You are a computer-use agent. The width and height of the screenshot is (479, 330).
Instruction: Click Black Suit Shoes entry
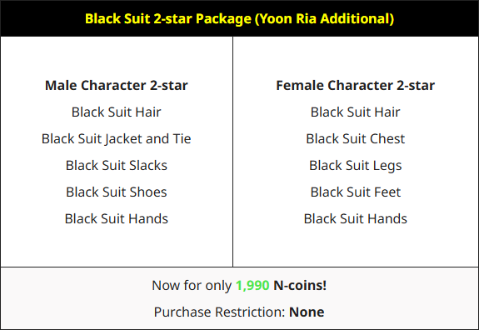point(117,192)
